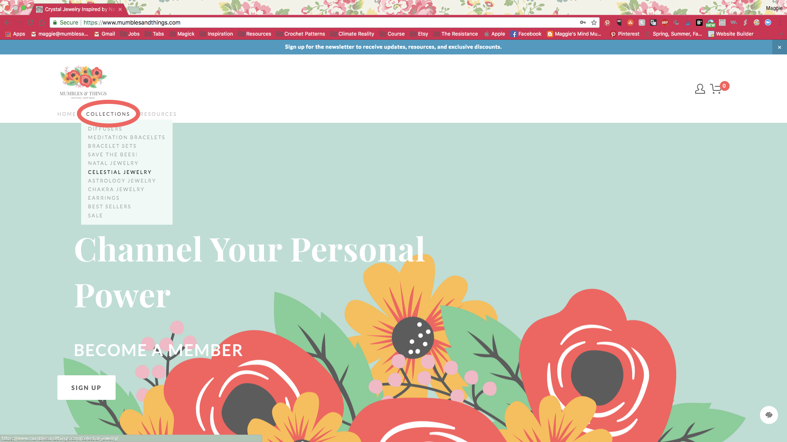
Task: Click the Pinterest extension icon
Action: [607, 23]
